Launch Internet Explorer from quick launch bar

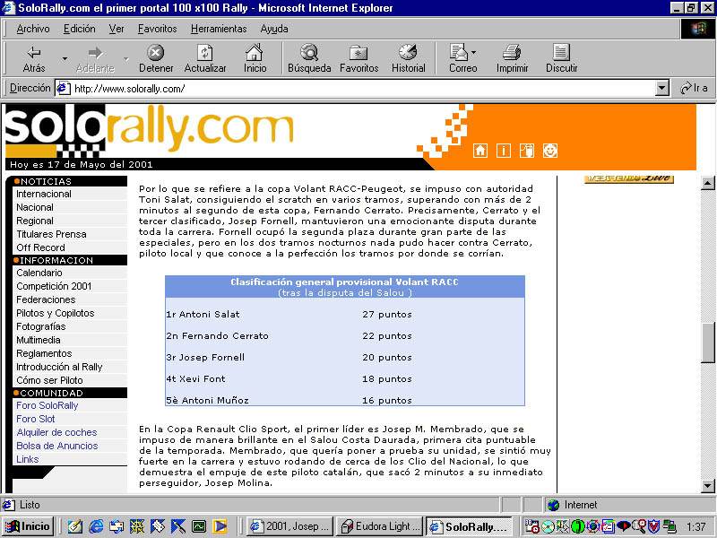[96, 526]
